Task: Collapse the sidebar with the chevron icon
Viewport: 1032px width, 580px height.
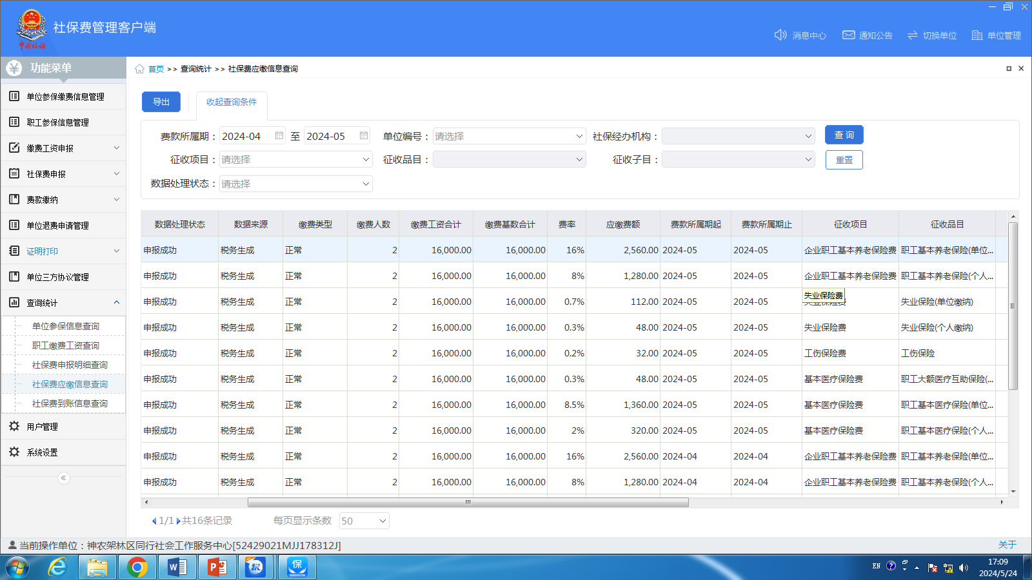Action: pos(63,478)
